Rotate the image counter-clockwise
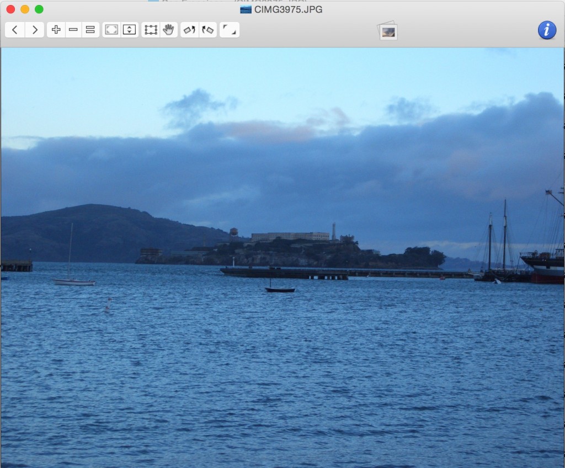The image size is (565, 468). pyautogui.click(x=189, y=30)
